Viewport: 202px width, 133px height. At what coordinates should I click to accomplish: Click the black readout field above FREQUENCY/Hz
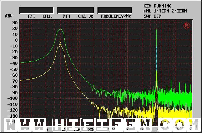(115, 10)
